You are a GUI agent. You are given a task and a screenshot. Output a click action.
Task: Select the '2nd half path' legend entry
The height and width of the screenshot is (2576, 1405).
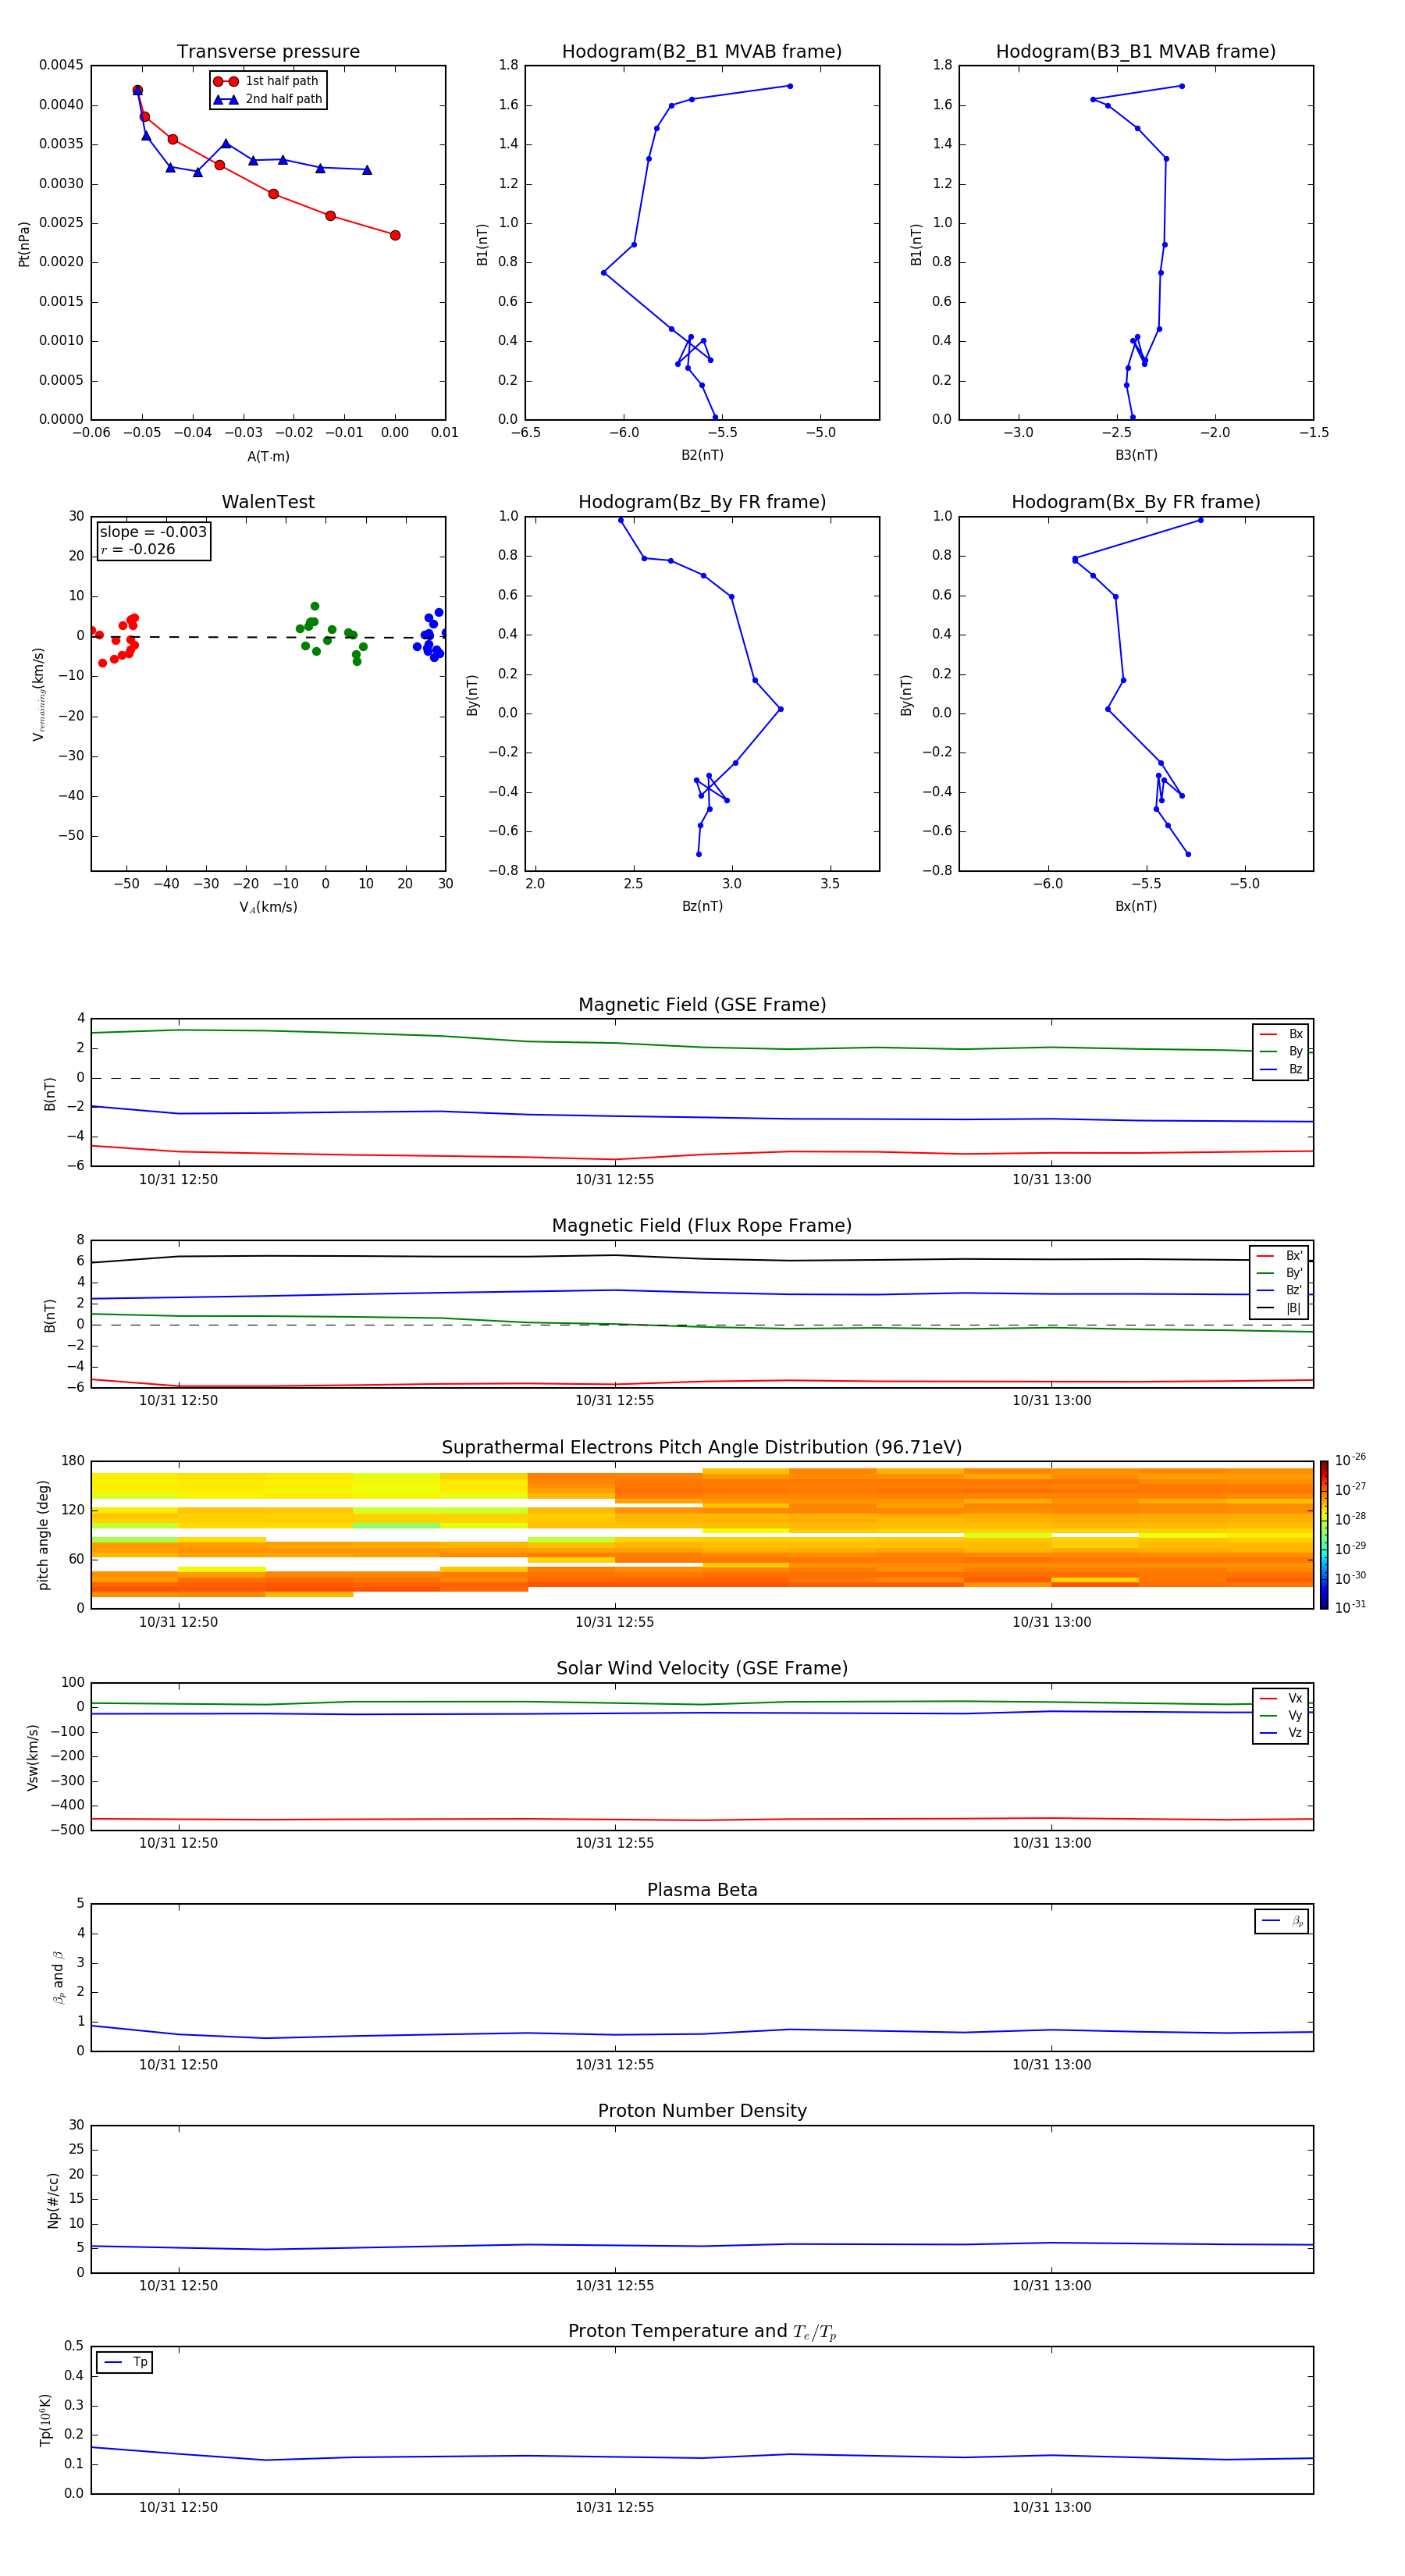[269, 99]
